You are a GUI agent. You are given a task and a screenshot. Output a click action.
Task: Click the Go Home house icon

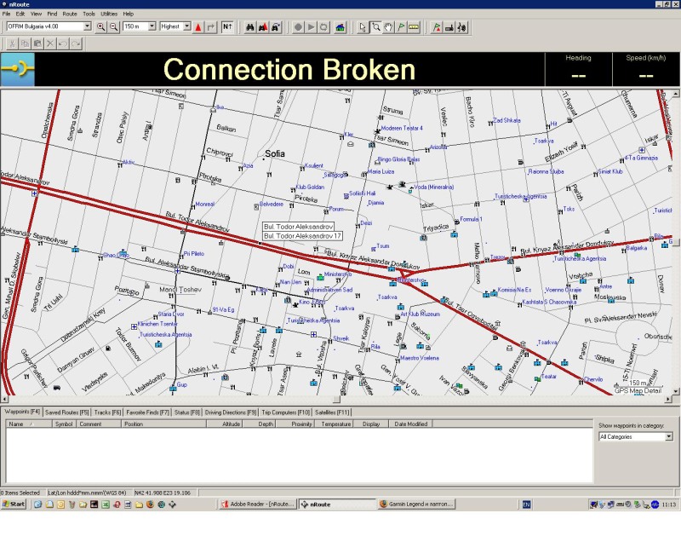coord(340,27)
